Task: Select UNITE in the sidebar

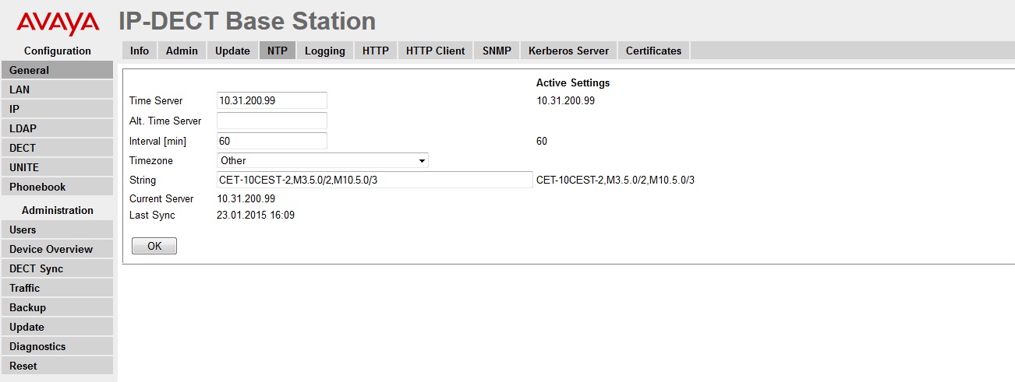Action: pos(57,167)
